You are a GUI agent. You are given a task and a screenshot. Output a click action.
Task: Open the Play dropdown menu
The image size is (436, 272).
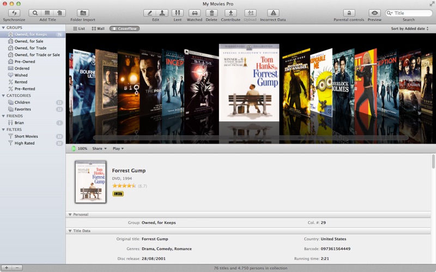(118, 149)
